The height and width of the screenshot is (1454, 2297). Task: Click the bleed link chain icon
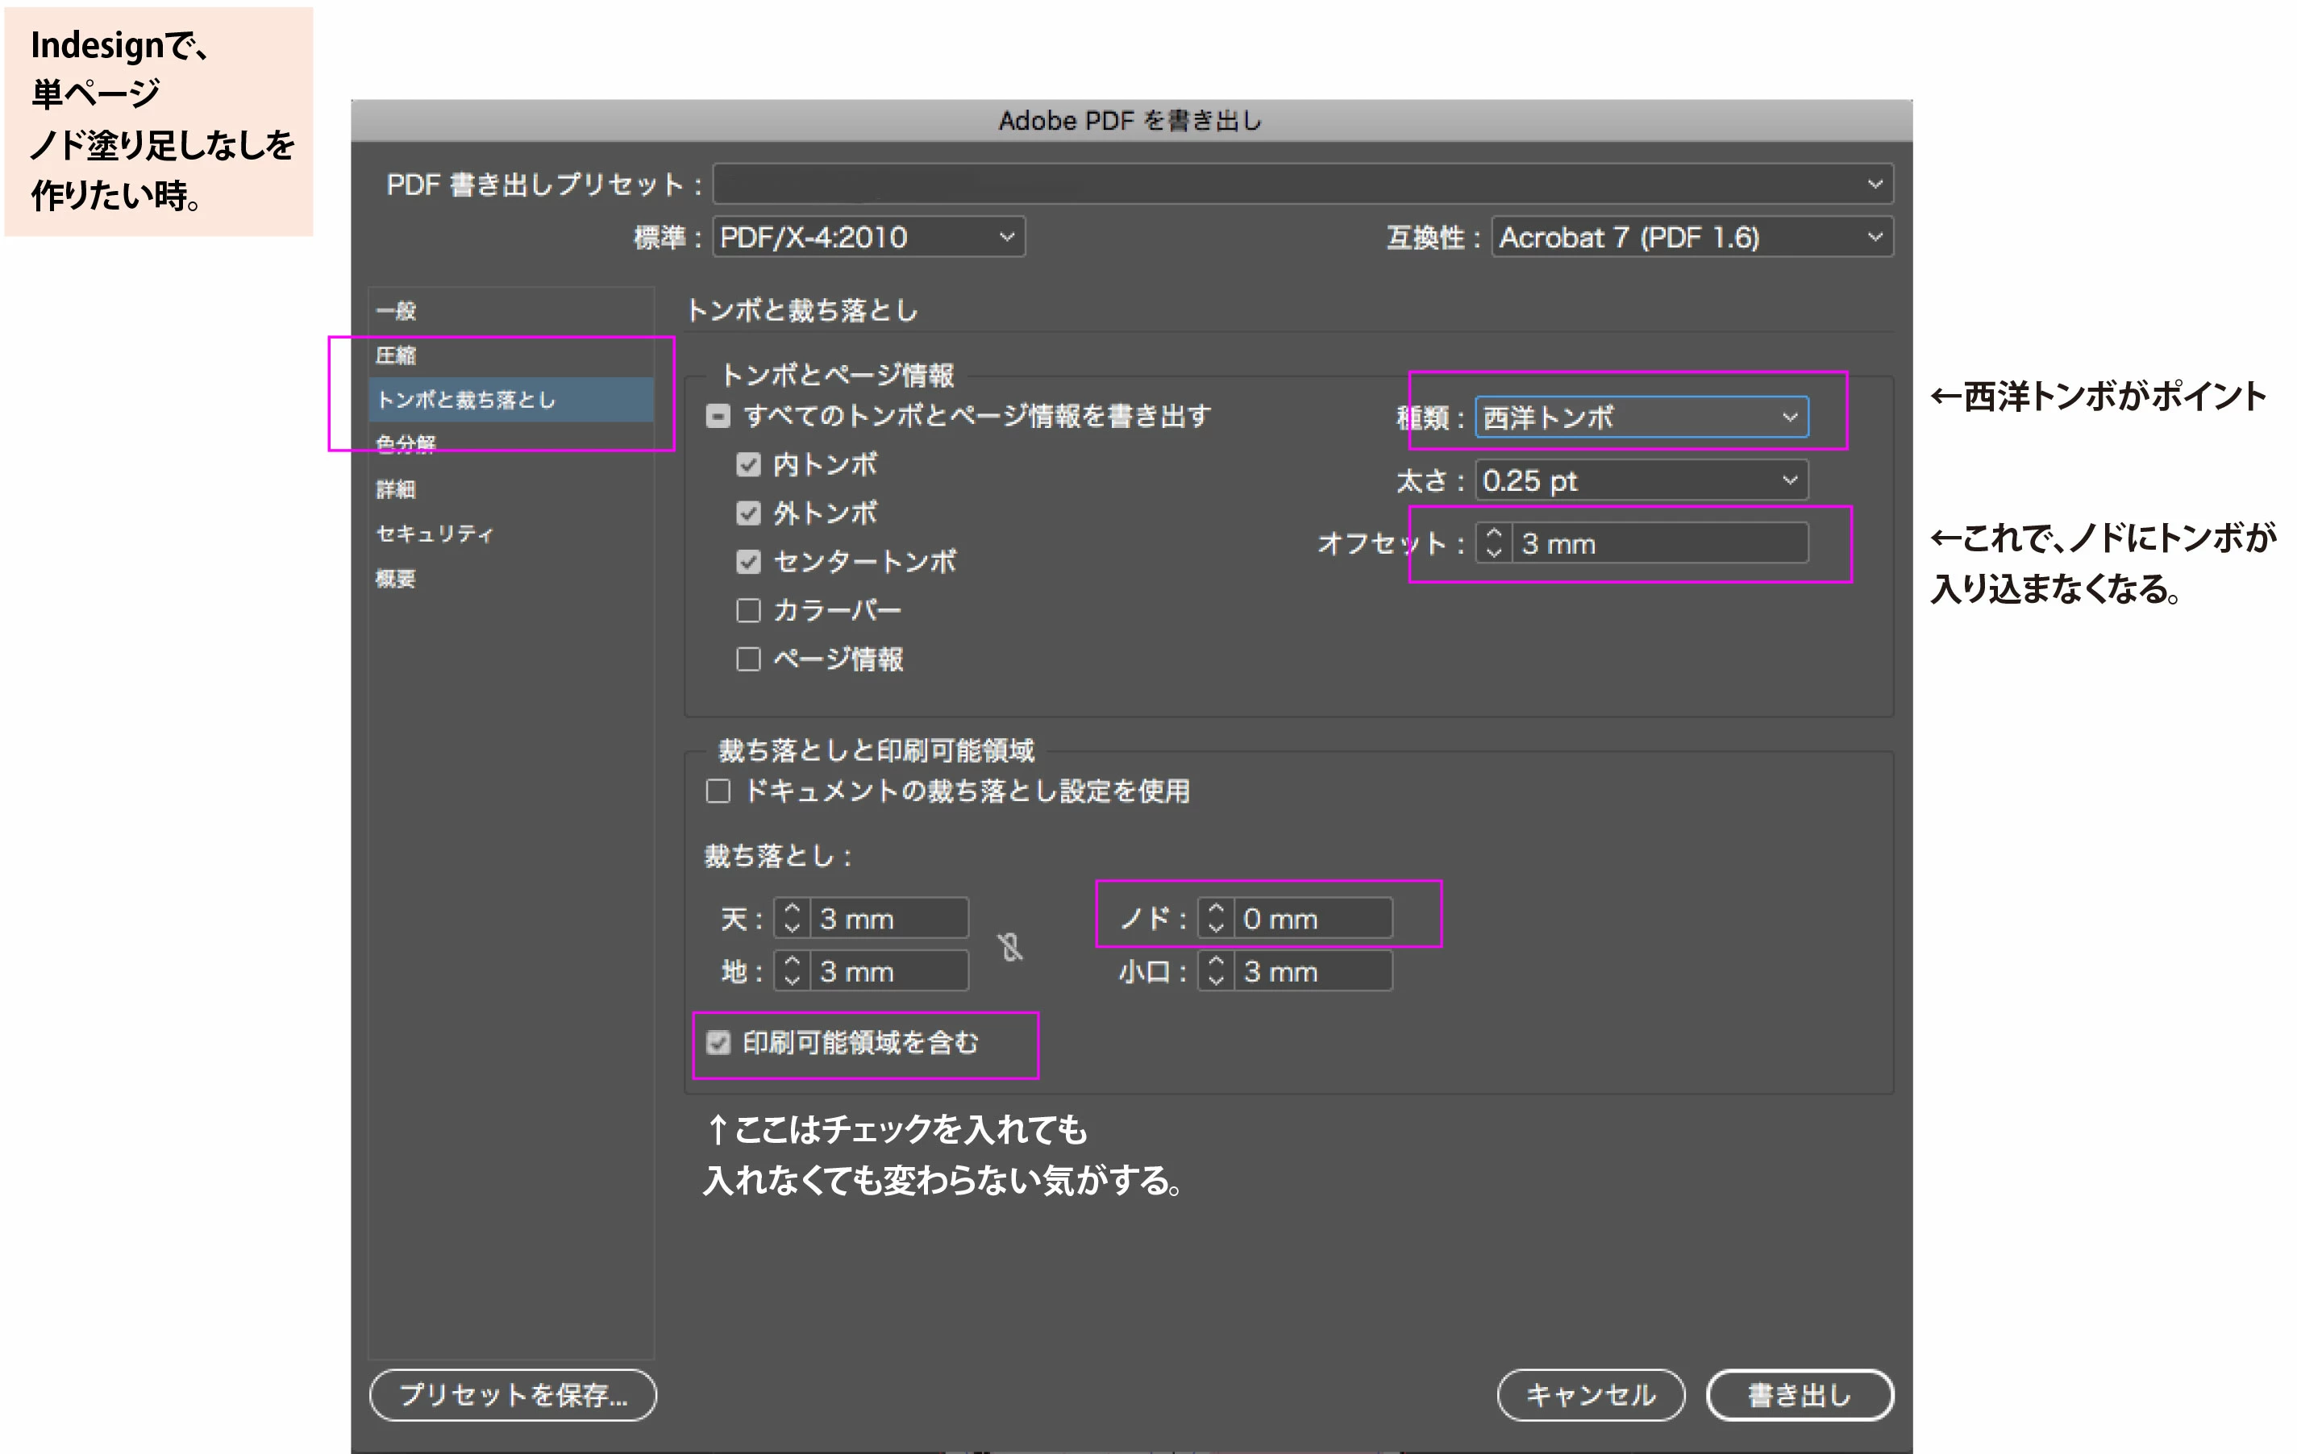(x=1010, y=947)
